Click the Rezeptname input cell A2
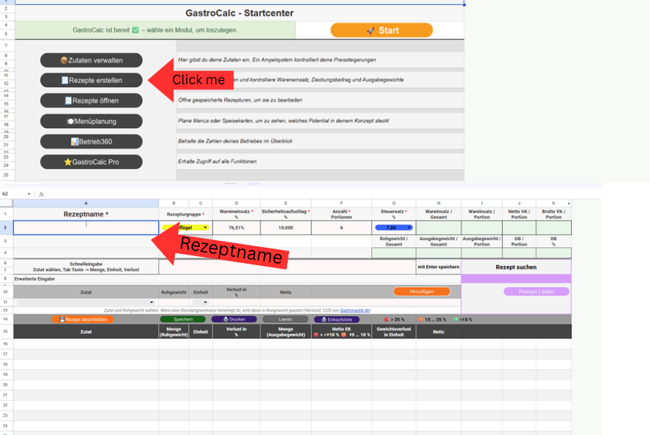The image size is (650, 435). pos(86,228)
